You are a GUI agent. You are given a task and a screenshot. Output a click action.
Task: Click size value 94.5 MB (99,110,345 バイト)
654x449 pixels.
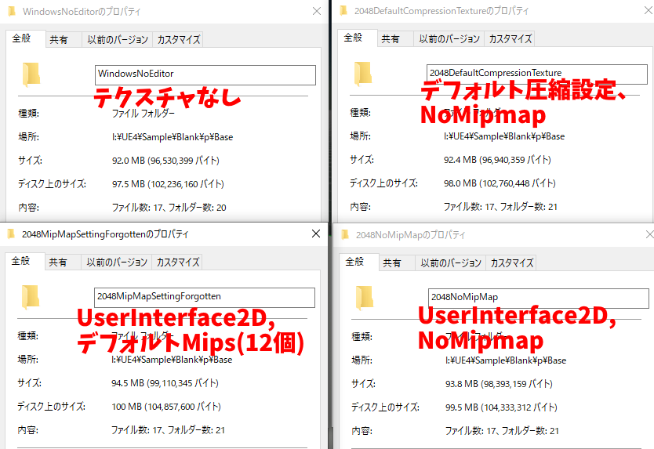point(165,383)
